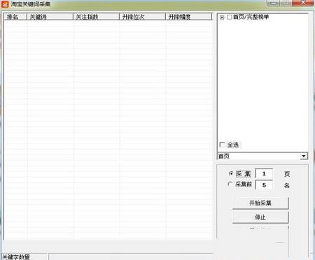Click the 停止 button
This screenshot has width=315, height=260.
point(260,217)
